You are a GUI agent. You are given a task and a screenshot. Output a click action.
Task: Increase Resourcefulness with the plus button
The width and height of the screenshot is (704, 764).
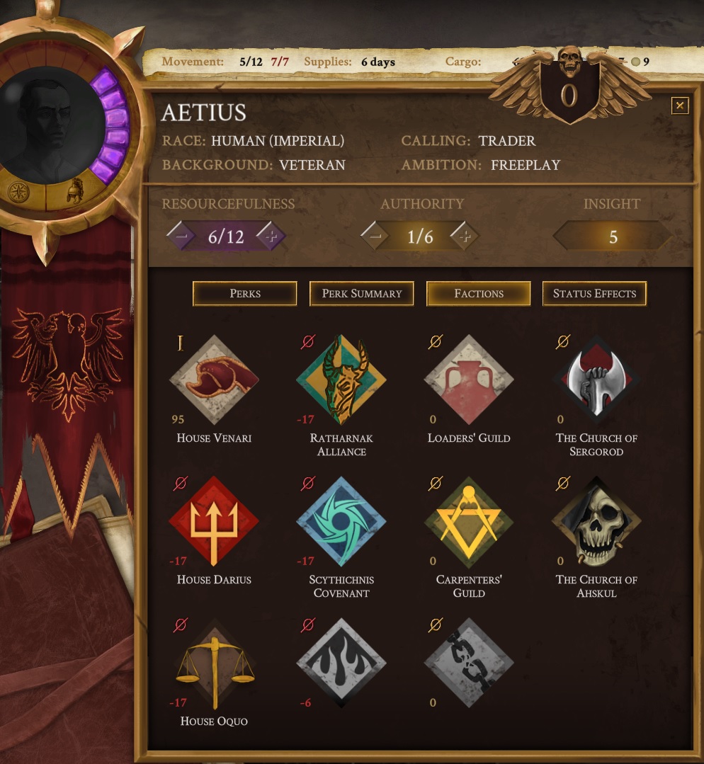(271, 236)
